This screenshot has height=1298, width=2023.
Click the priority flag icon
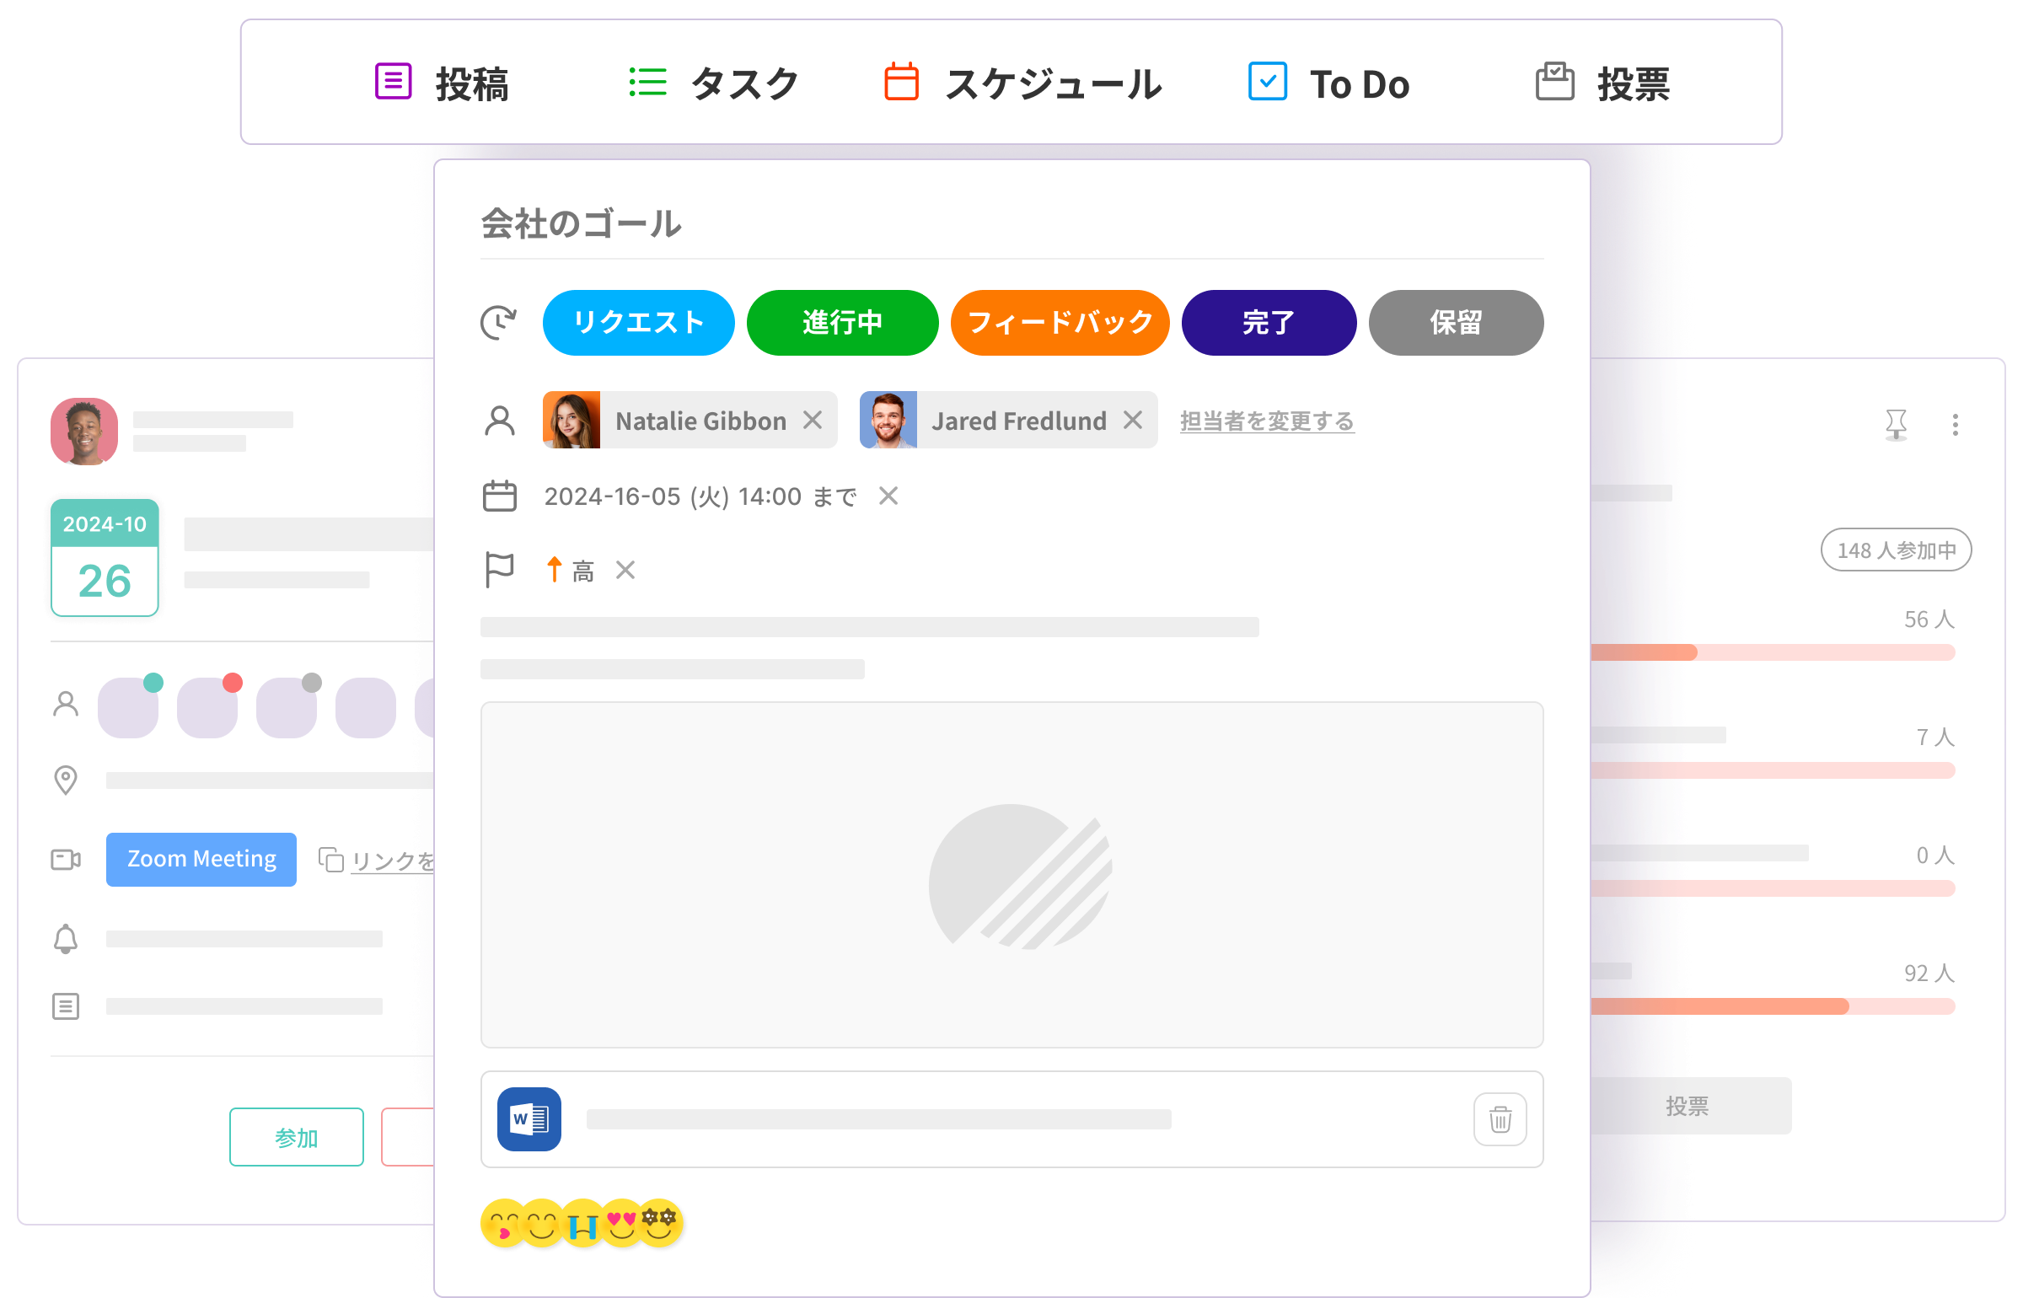point(499,570)
